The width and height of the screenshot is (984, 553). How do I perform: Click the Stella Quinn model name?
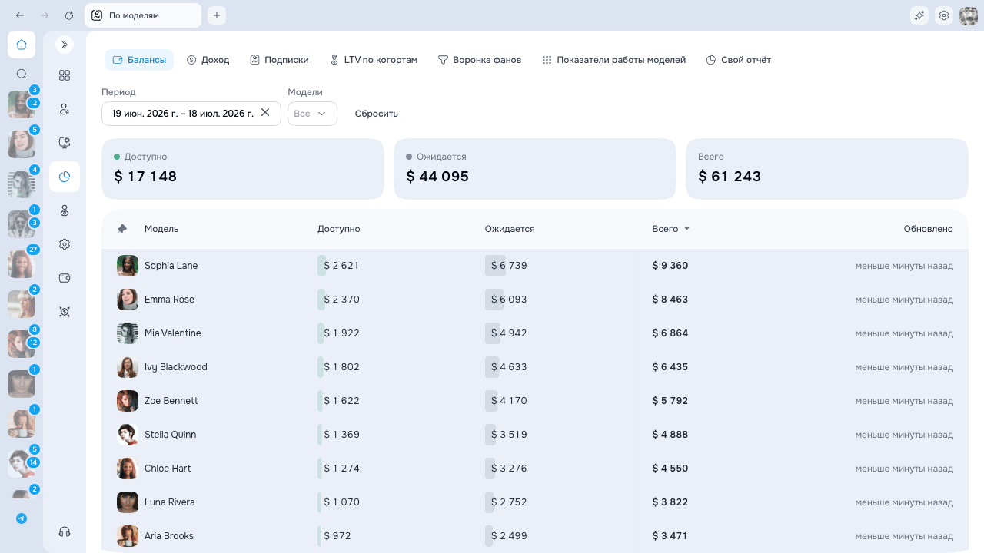pyautogui.click(x=170, y=435)
